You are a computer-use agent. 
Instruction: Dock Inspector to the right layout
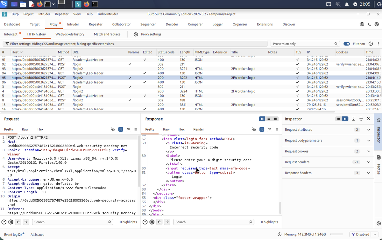[345, 119]
